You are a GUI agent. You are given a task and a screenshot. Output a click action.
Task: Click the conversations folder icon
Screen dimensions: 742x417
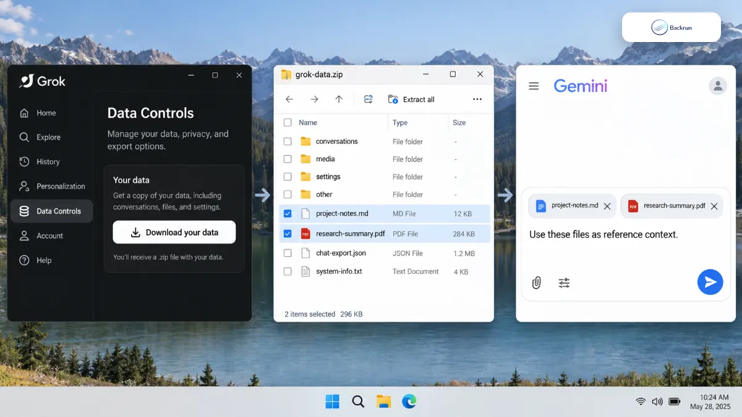pyautogui.click(x=305, y=141)
